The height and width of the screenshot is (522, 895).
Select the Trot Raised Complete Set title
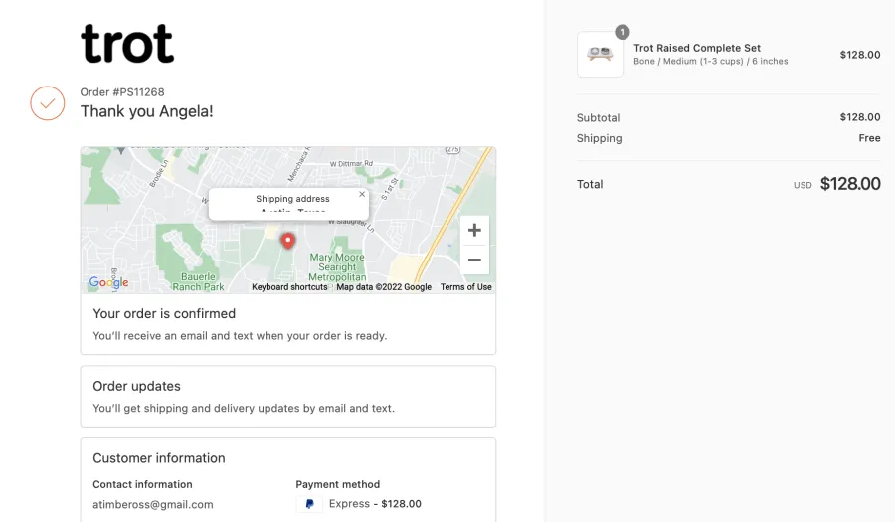click(697, 48)
